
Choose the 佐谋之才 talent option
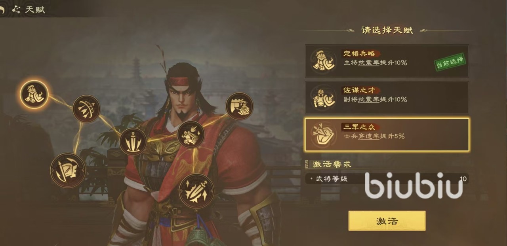pyautogui.click(x=387, y=97)
